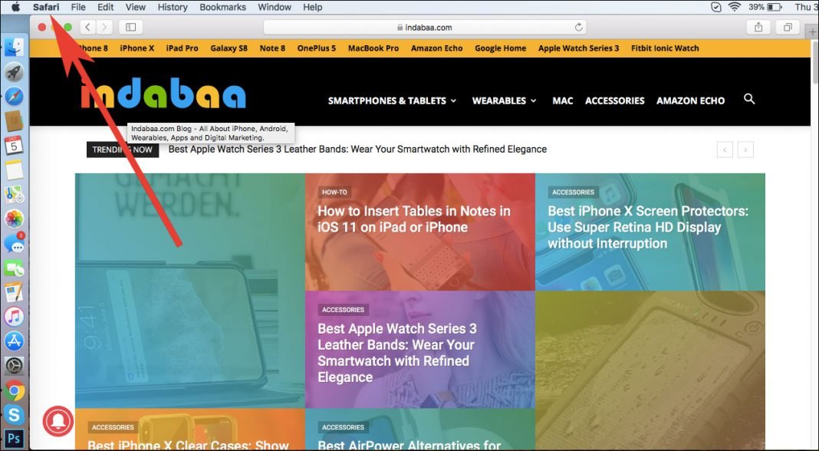This screenshot has height=451, width=819.
Task: Click Google Home in the yellow bar
Action: 501,48
